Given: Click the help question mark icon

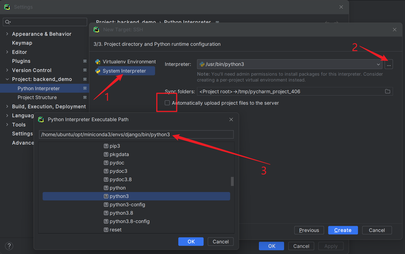Looking at the screenshot, I should pos(9,246).
